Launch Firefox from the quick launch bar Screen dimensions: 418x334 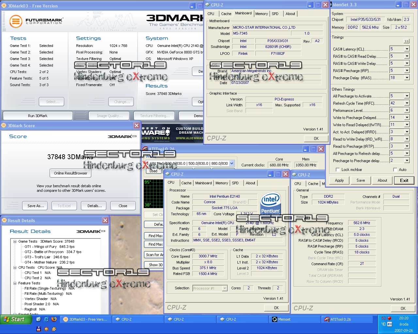(x=54, y=319)
